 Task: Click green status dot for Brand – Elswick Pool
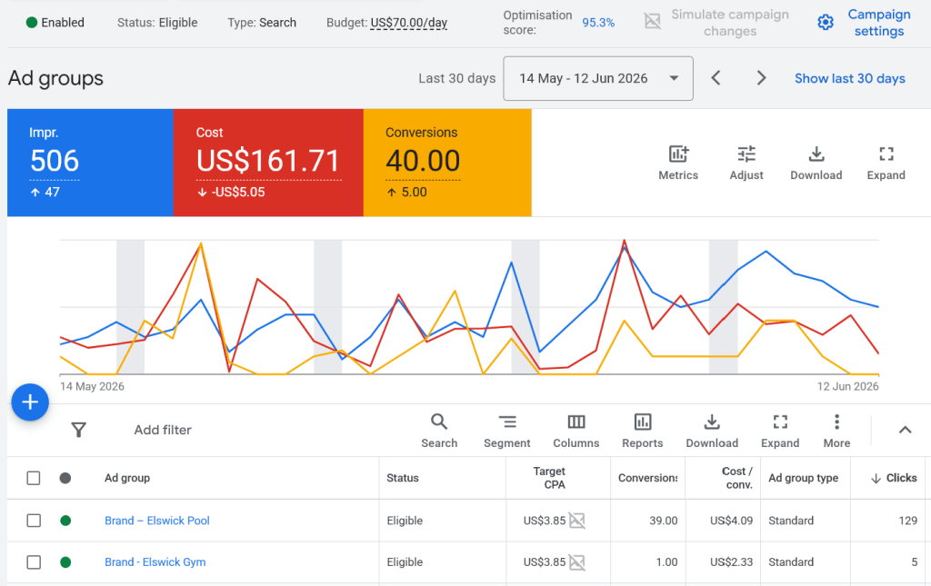[65, 521]
